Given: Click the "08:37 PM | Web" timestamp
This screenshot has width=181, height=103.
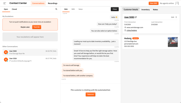Looking at the screenshot, I should pos(51,59).
